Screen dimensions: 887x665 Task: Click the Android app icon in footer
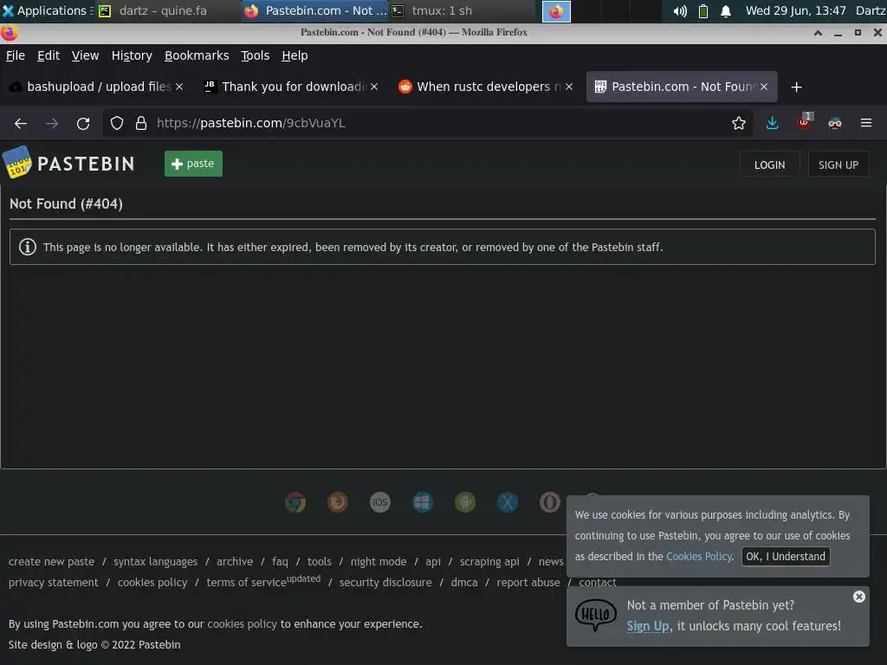point(465,502)
